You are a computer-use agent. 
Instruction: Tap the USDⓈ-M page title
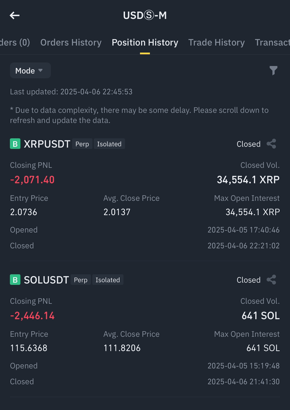point(145,15)
